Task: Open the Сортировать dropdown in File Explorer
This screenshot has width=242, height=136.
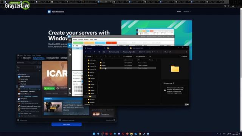Action: [128, 57]
